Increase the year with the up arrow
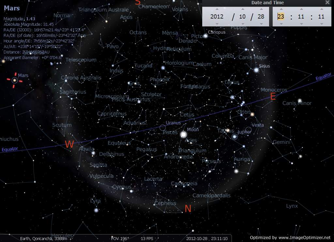Image resolution: width=334 pixels, height=242 pixels. tap(217, 9)
